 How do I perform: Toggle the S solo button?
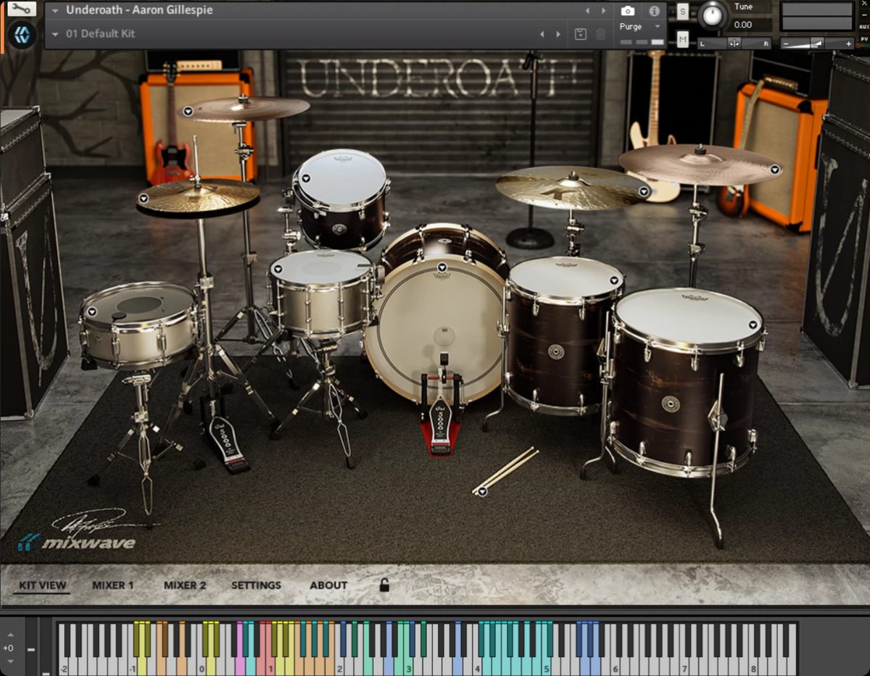[682, 11]
